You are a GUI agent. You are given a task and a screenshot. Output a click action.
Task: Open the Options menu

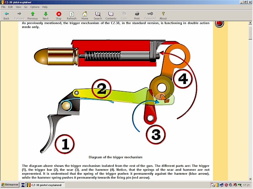point(35,7)
